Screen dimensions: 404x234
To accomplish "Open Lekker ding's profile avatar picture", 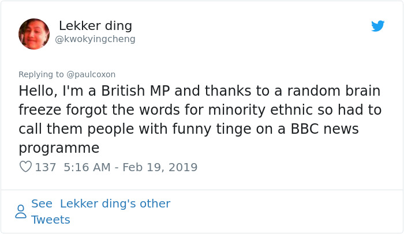I will pyautogui.click(x=34, y=33).
